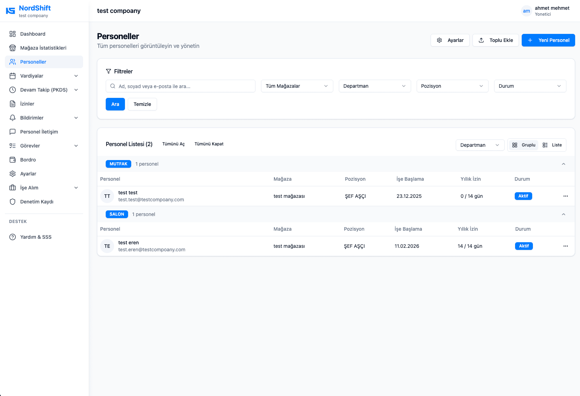The height and width of the screenshot is (396, 580).
Task: Expand the Görevler chevron
Action: 76,146
